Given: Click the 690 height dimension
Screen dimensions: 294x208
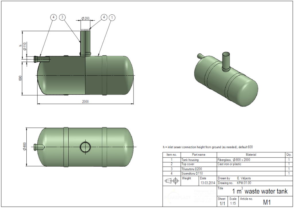Looking at the screenshot, I should pyautogui.click(x=20, y=78).
